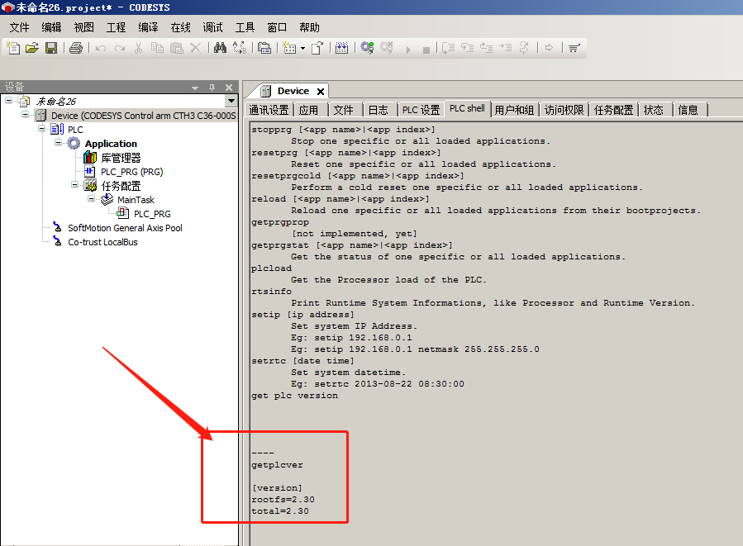Open the 工程 menu

[x=116, y=27]
